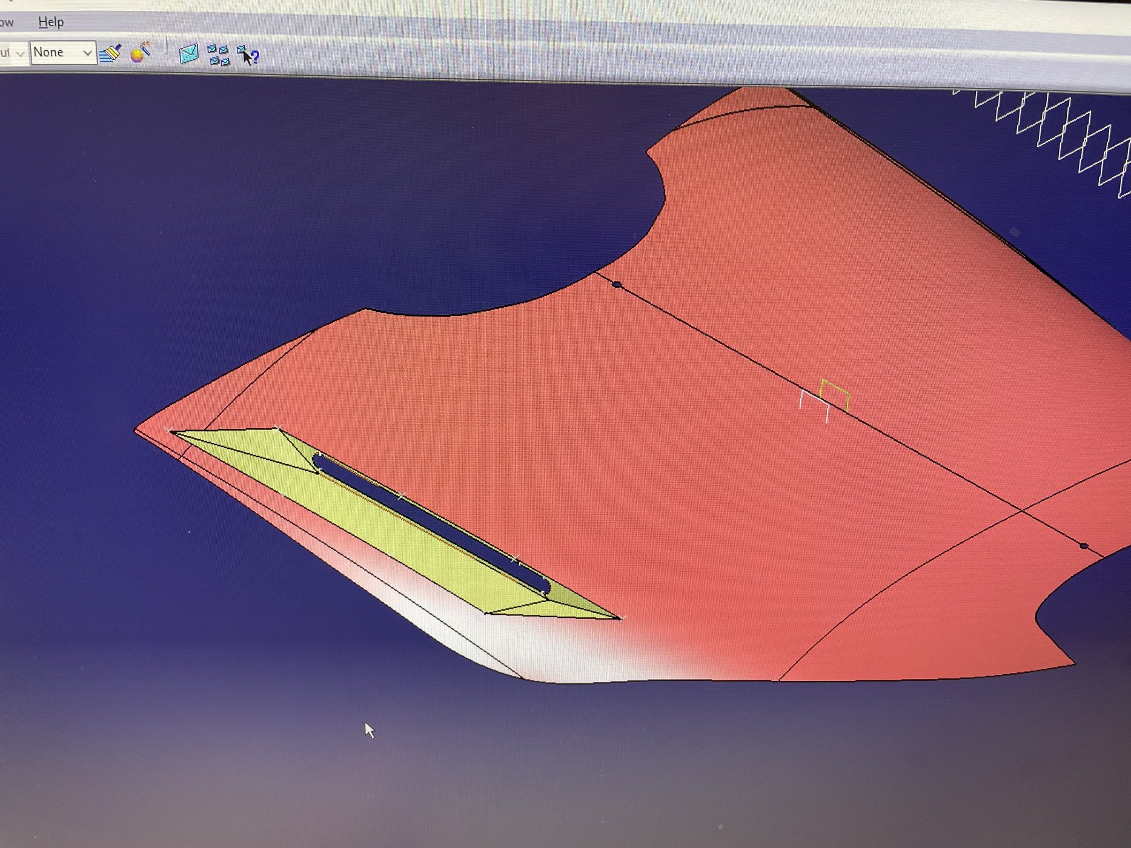Screen dimensions: 1131x848
Task: Open the Help menu
Action: tap(51, 22)
